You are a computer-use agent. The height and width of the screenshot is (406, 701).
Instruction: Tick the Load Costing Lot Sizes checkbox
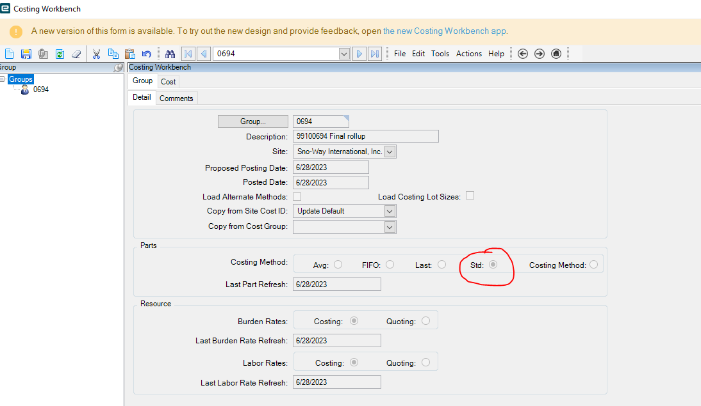pyautogui.click(x=470, y=196)
